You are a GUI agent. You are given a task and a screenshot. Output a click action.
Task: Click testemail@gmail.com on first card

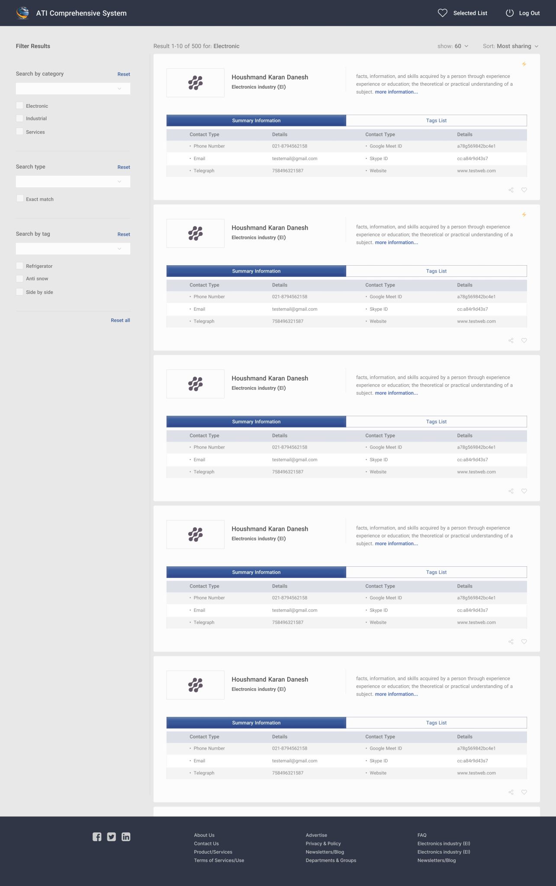295,159
